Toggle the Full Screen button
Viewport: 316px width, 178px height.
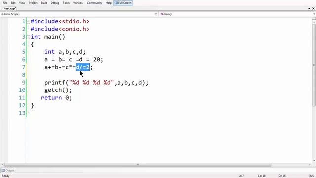pyautogui.click(x=123, y=3)
